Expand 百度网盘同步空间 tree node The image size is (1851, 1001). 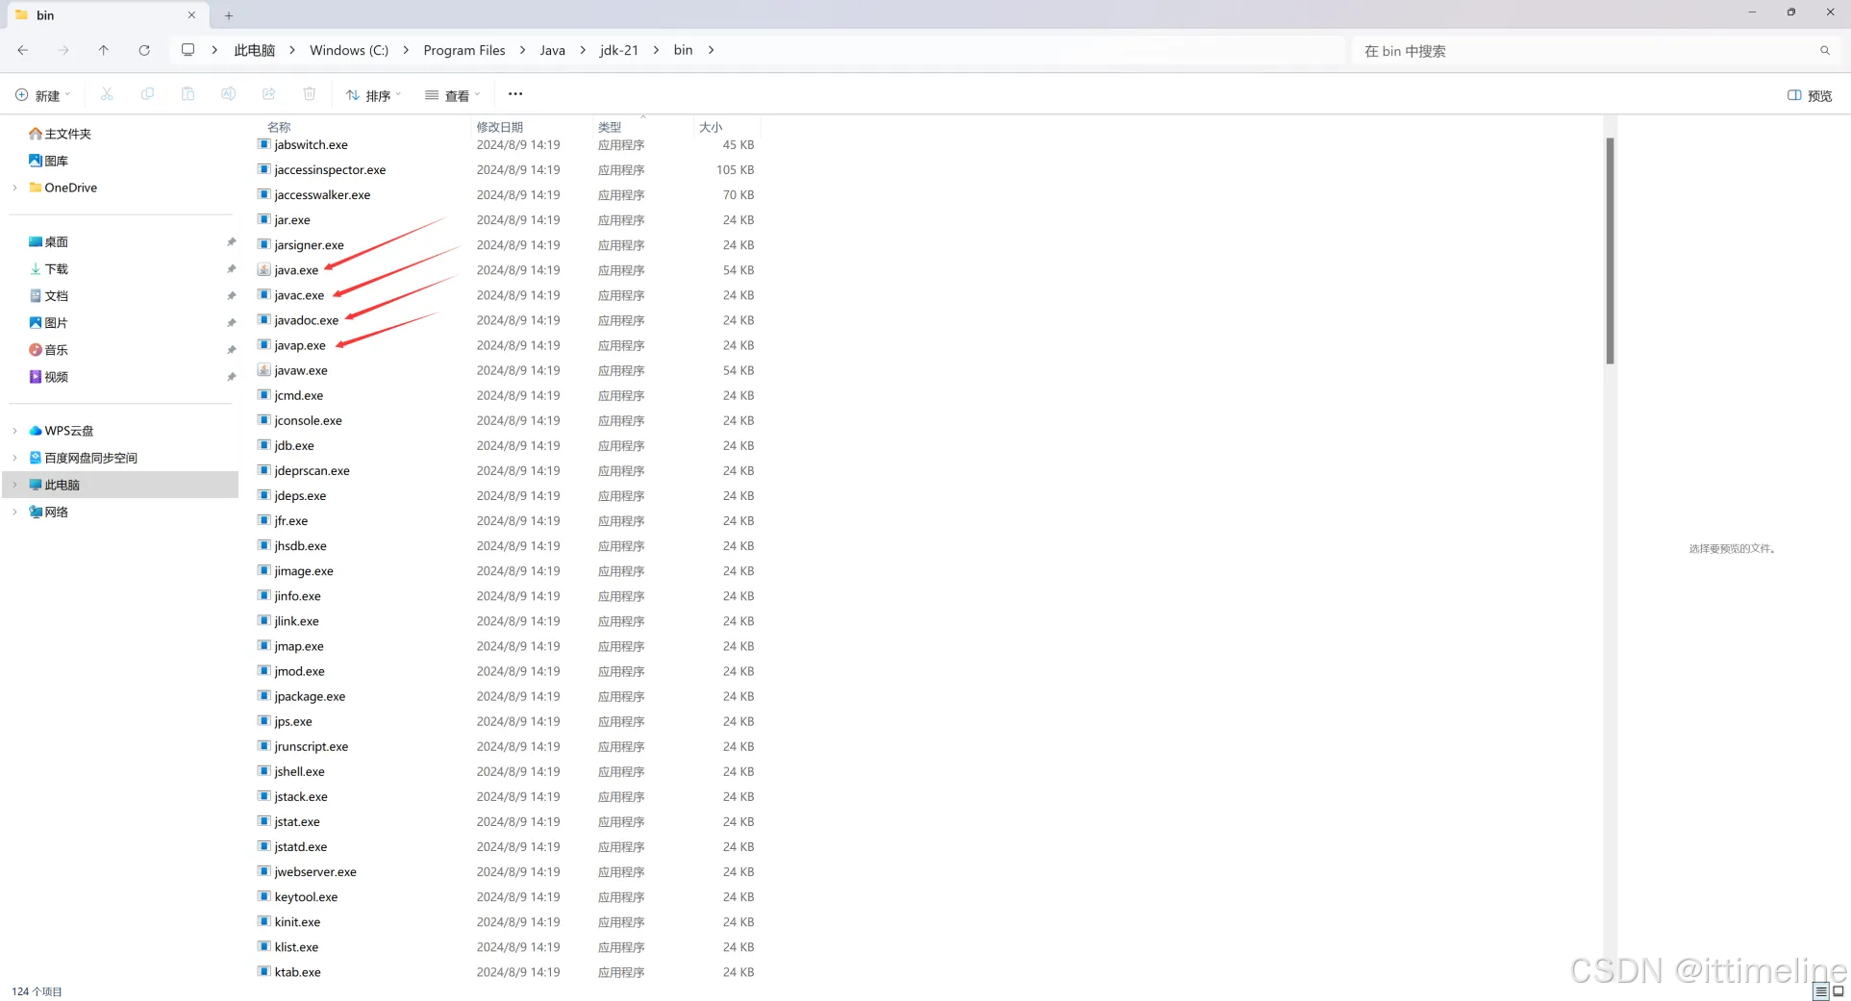click(x=14, y=458)
